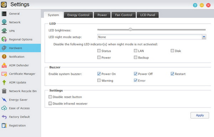Viewport: 214px width, 137px height.
Task: Expand the LED night mode dropdown arrow
Action: [204, 37]
